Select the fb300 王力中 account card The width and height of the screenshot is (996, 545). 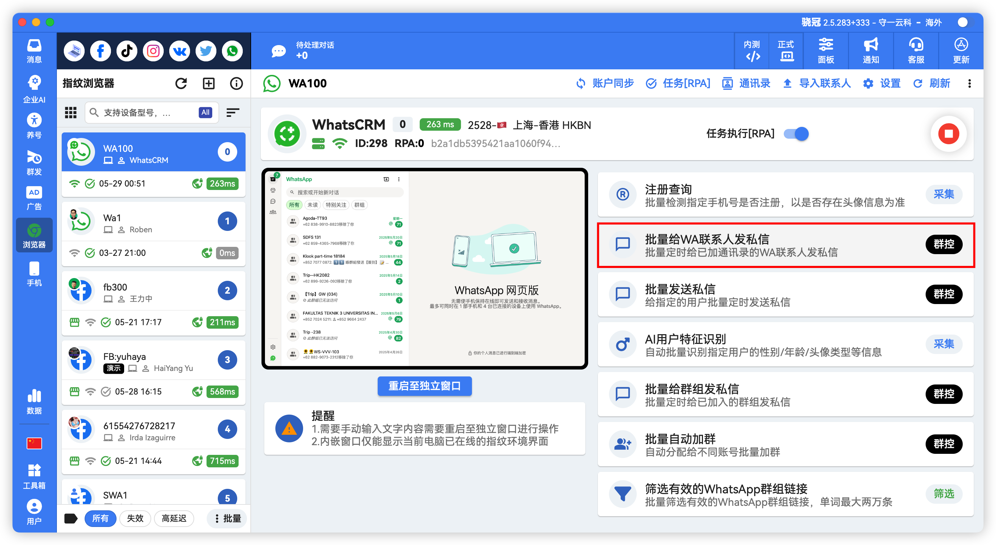pyautogui.click(x=154, y=303)
